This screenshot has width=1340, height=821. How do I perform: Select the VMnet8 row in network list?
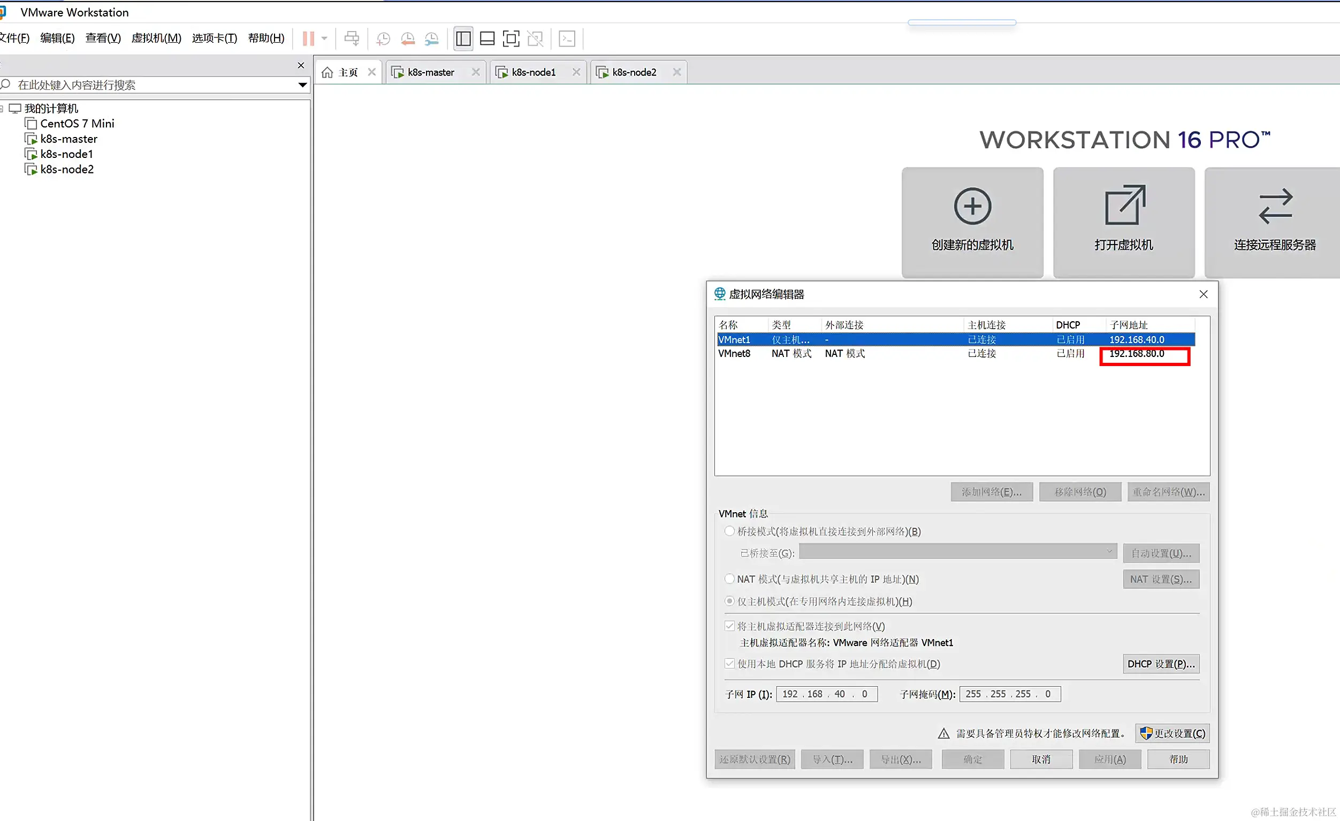(956, 354)
